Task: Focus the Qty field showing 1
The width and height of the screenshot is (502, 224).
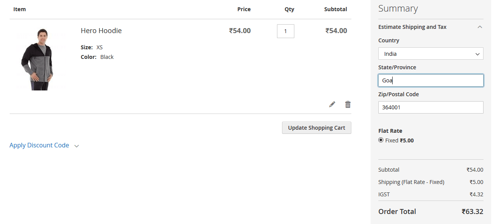Action: click(285, 31)
